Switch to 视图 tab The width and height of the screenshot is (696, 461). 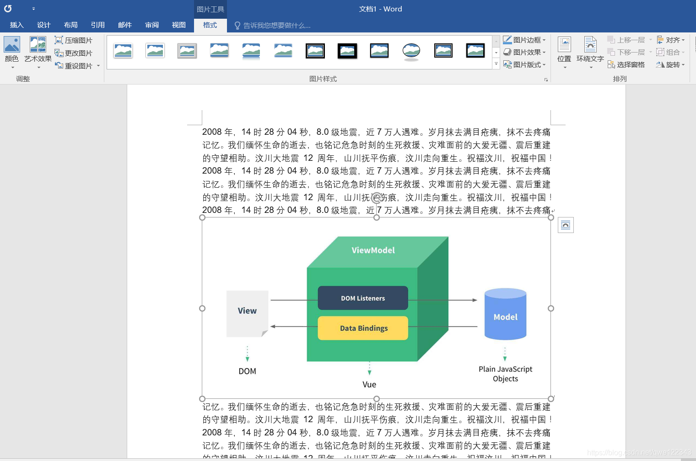tap(179, 25)
